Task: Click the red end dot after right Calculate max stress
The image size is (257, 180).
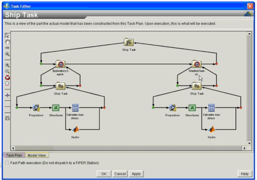Action: point(241,108)
